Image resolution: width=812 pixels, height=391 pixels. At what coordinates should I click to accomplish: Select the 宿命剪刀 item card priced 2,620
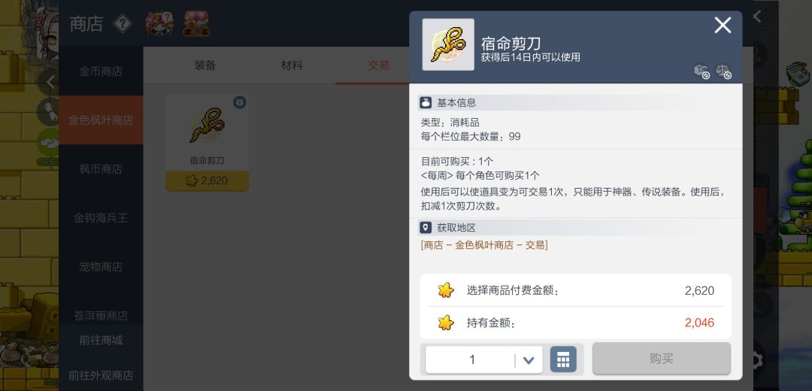click(x=208, y=143)
